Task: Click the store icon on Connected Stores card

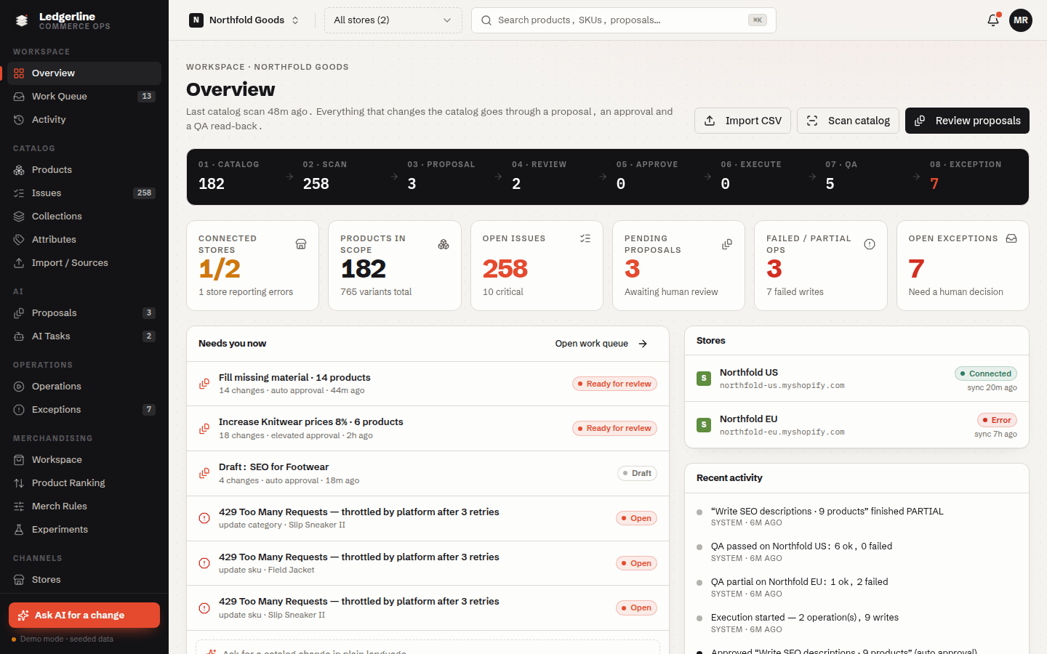Action: pyautogui.click(x=301, y=244)
